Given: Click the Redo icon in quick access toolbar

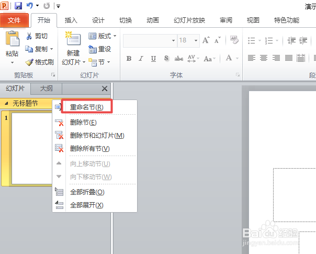Looking at the screenshot, I should point(47,6).
